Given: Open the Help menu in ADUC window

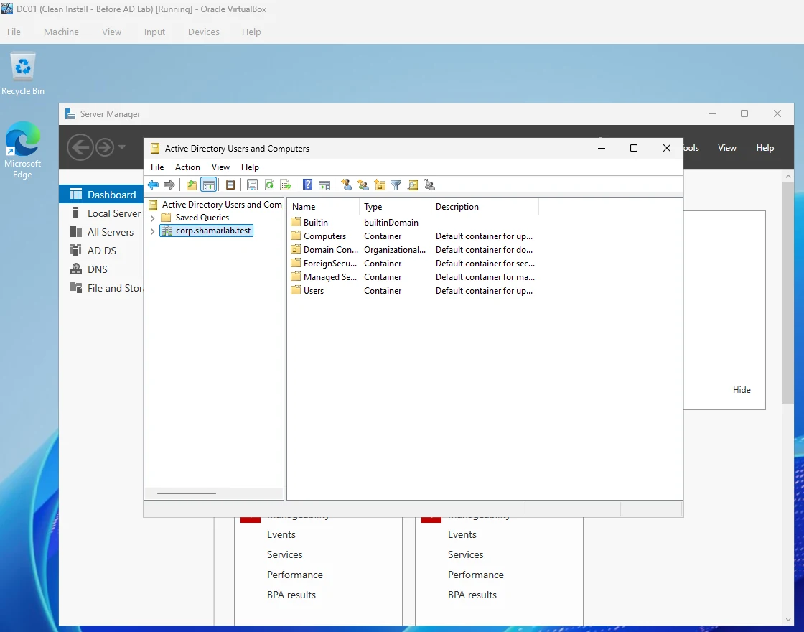Looking at the screenshot, I should 251,167.
